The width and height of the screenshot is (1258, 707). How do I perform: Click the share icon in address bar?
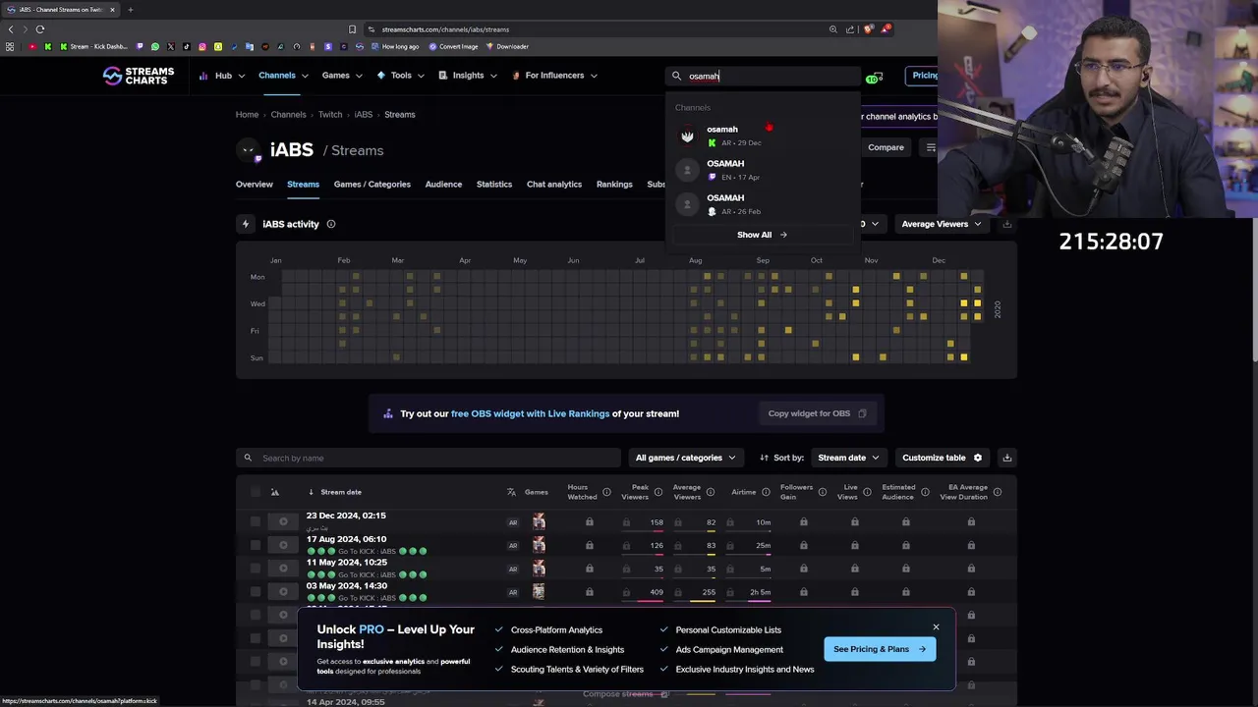click(850, 29)
